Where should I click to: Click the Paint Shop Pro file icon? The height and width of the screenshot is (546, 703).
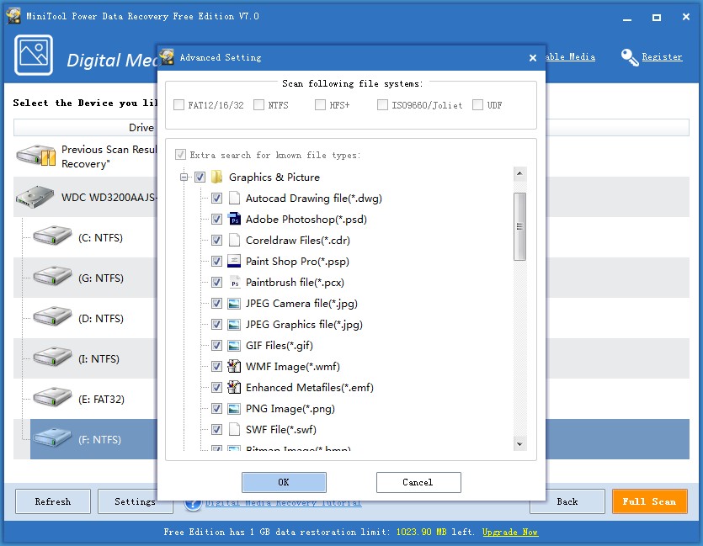pyautogui.click(x=234, y=261)
